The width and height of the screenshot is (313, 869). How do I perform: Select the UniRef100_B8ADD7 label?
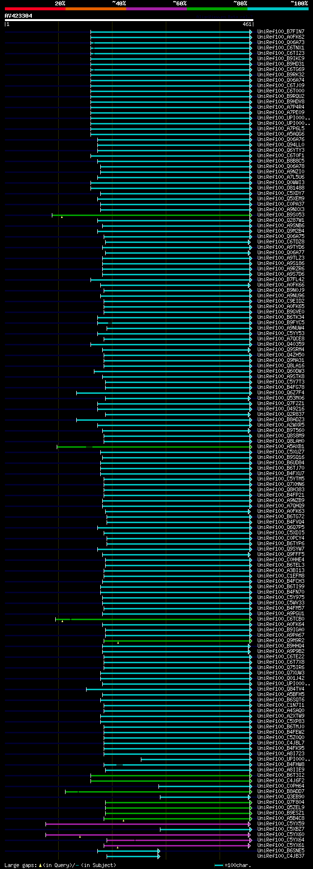tap(281, 792)
